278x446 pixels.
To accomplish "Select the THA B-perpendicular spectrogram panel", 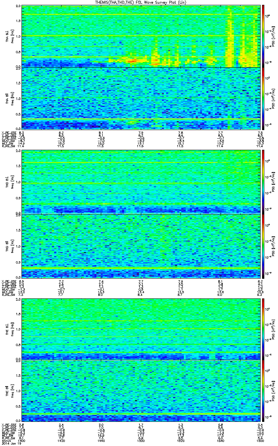I will click(140, 36).
